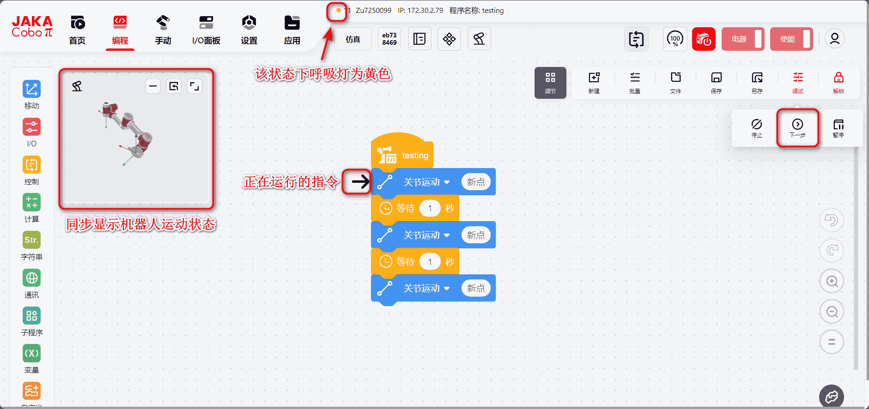
Task: Click the 保存 (save) program icon
Action: point(716,82)
